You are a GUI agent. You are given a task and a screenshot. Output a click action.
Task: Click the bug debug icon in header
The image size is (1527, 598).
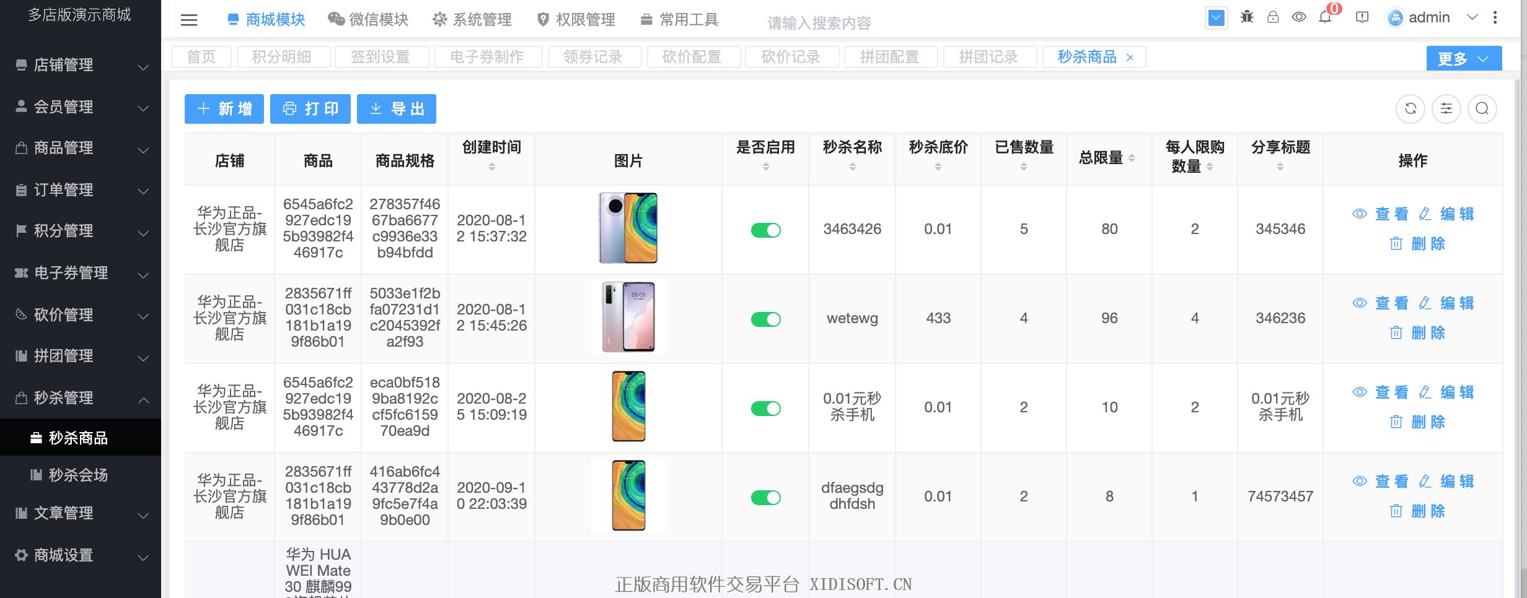click(x=1247, y=17)
